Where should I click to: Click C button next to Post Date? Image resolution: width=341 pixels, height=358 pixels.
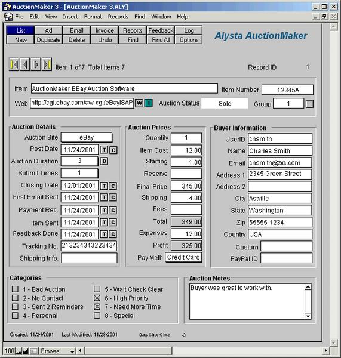pyautogui.click(x=113, y=150)
